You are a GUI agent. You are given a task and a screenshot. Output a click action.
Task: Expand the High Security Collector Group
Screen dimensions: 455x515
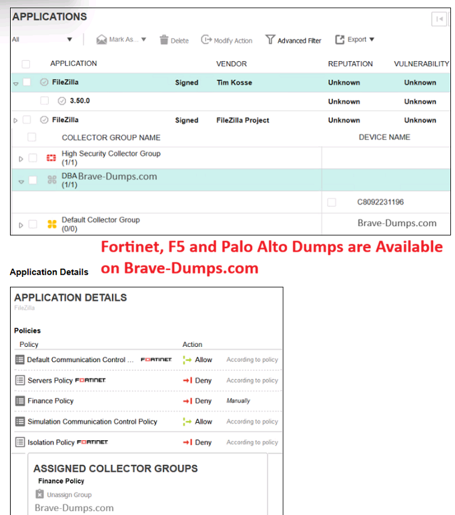point(21,159)
